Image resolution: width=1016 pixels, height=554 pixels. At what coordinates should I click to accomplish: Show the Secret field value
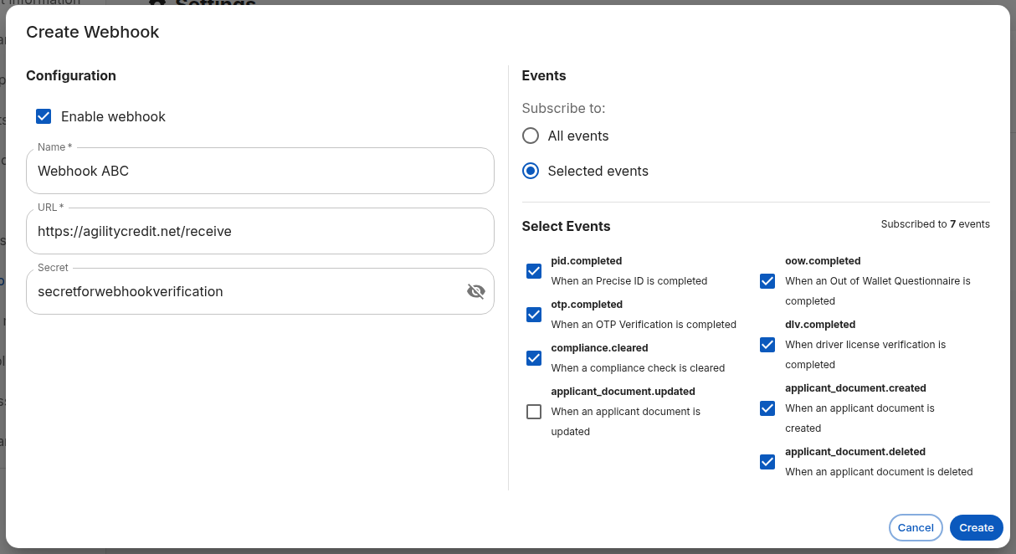click(475, 291)
